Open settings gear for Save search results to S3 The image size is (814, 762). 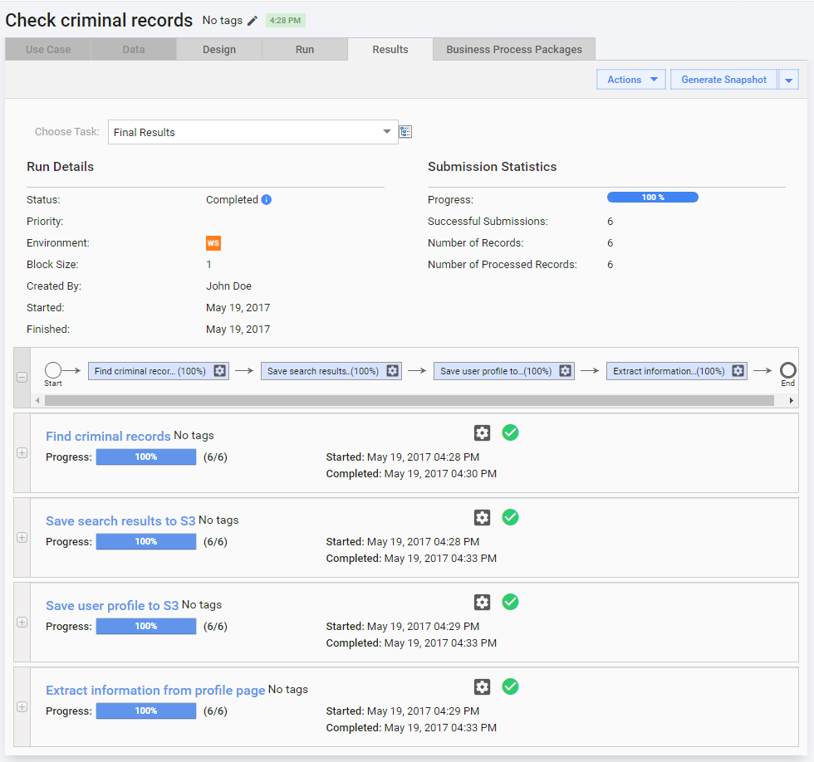pos(483,517)
